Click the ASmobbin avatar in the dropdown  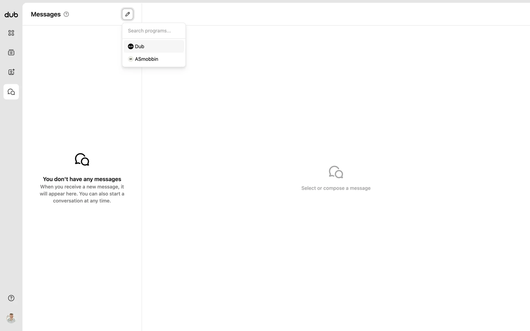pyautogui.click(x=131, y=59)
